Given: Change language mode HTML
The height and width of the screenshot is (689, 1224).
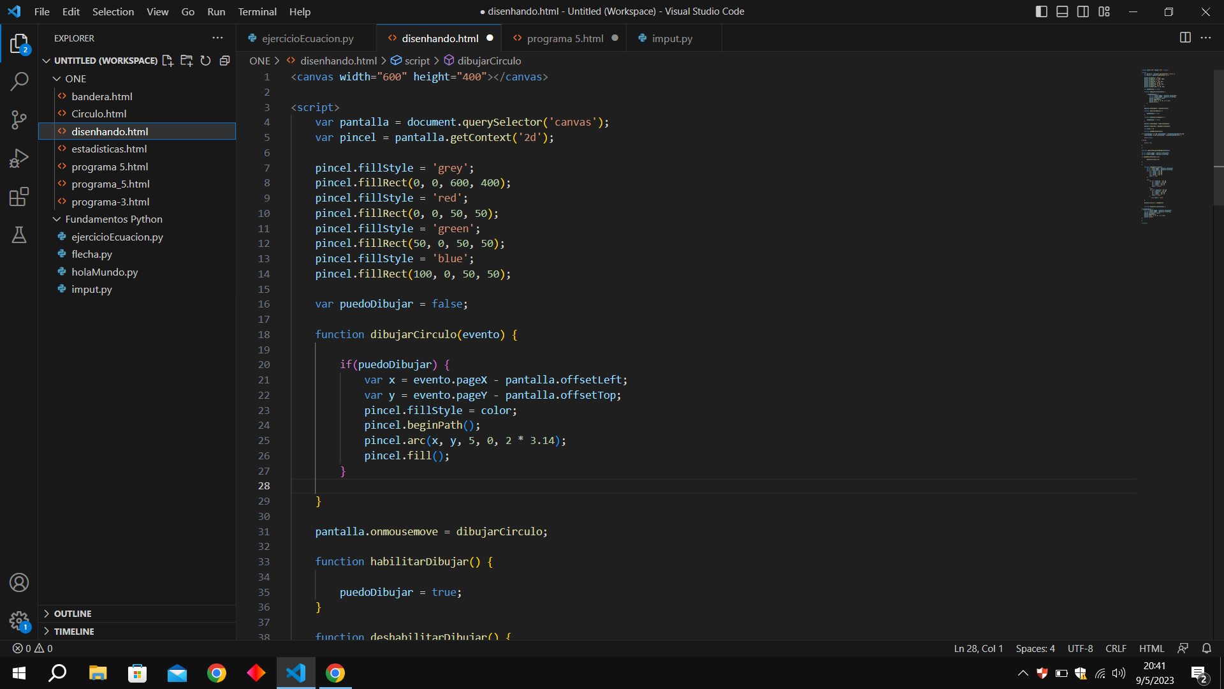Looking at the screenshot, I should [x=1151, y=648].
